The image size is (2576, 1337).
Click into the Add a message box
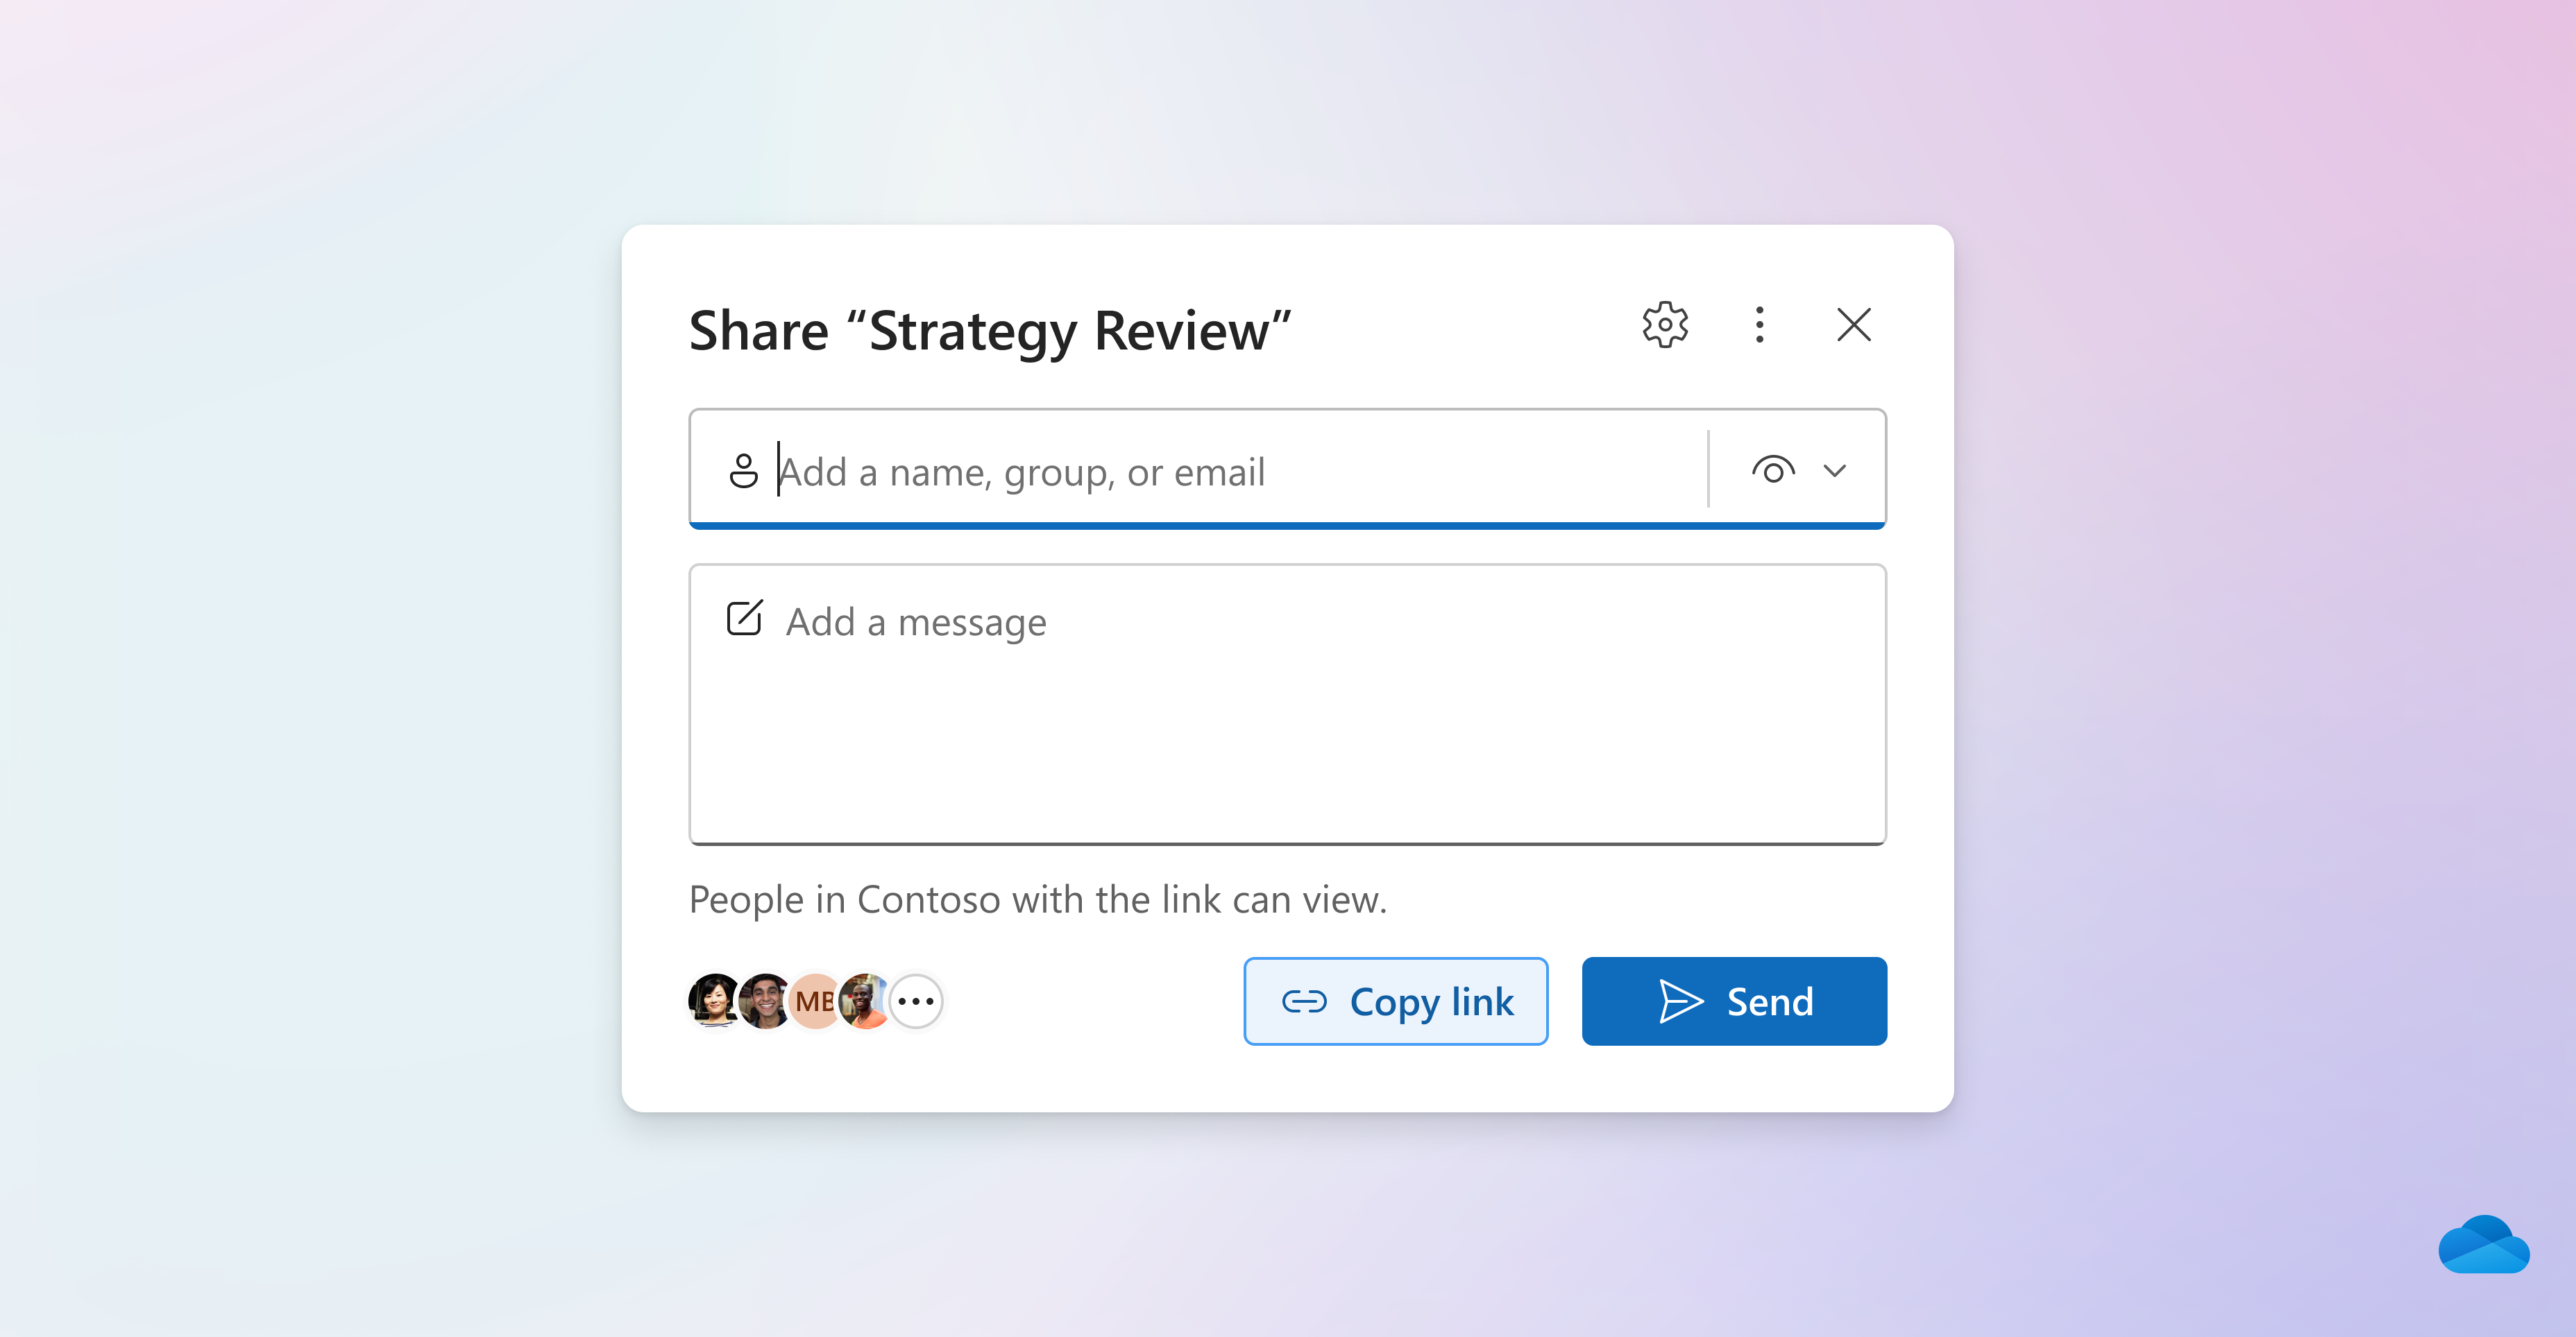(1288, 719)
